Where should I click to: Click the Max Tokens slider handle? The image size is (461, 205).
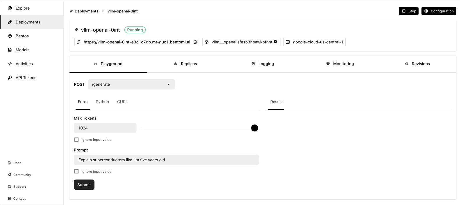pyautogui.click(x=255, y=128)
